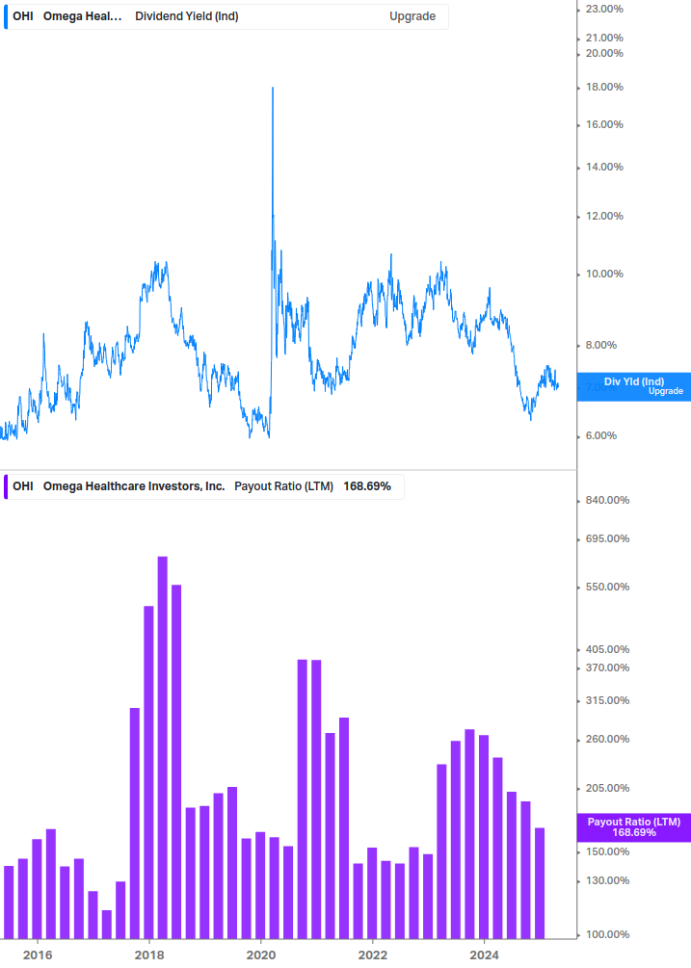Click the 10.00% yield axis label
This screenshot has height=968, width=691.
604,275
